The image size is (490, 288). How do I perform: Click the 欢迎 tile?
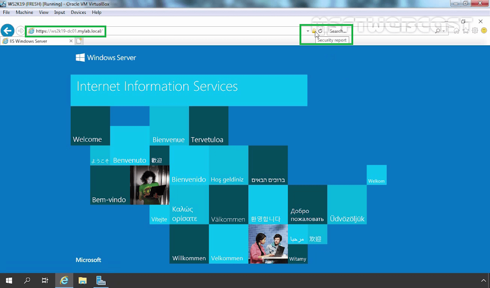(318, 235)
